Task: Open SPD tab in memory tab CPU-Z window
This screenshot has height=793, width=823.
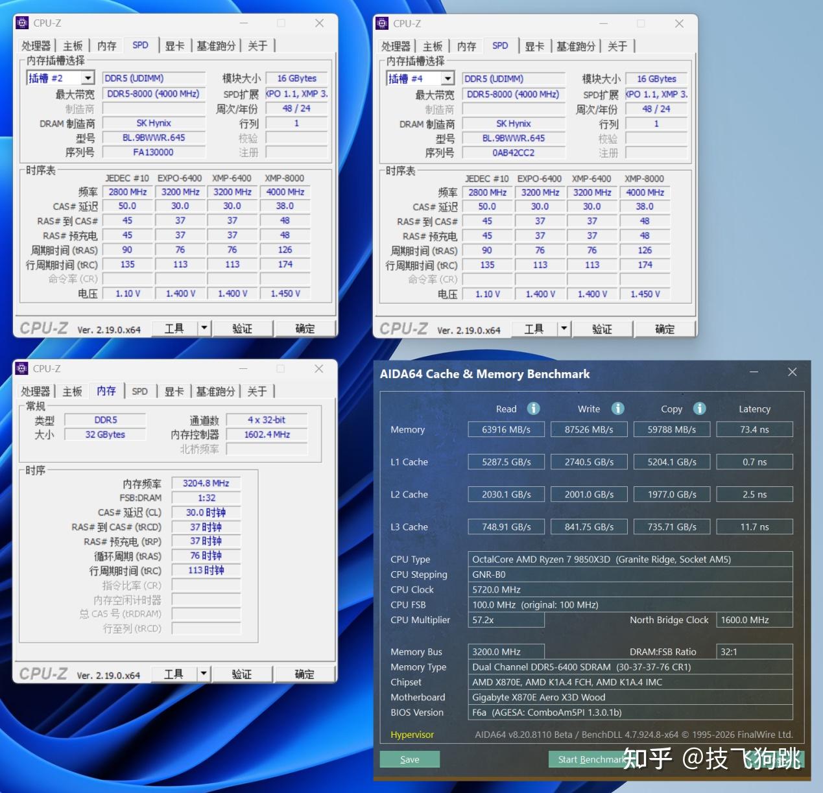Action: (x=139, y=391)
